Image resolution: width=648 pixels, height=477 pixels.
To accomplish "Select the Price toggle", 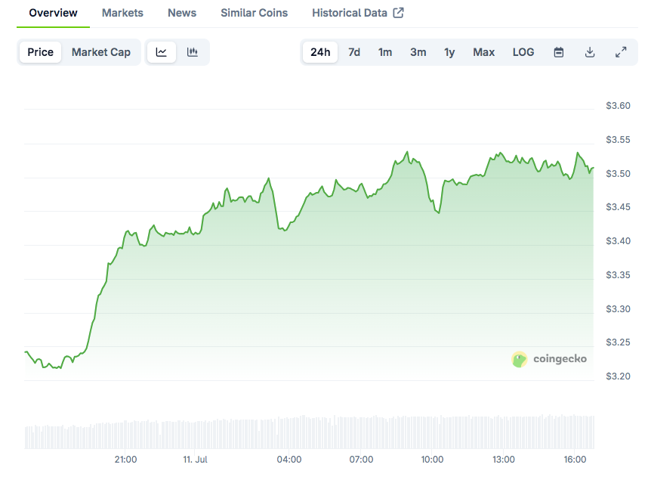I will [x=41, y=52].
